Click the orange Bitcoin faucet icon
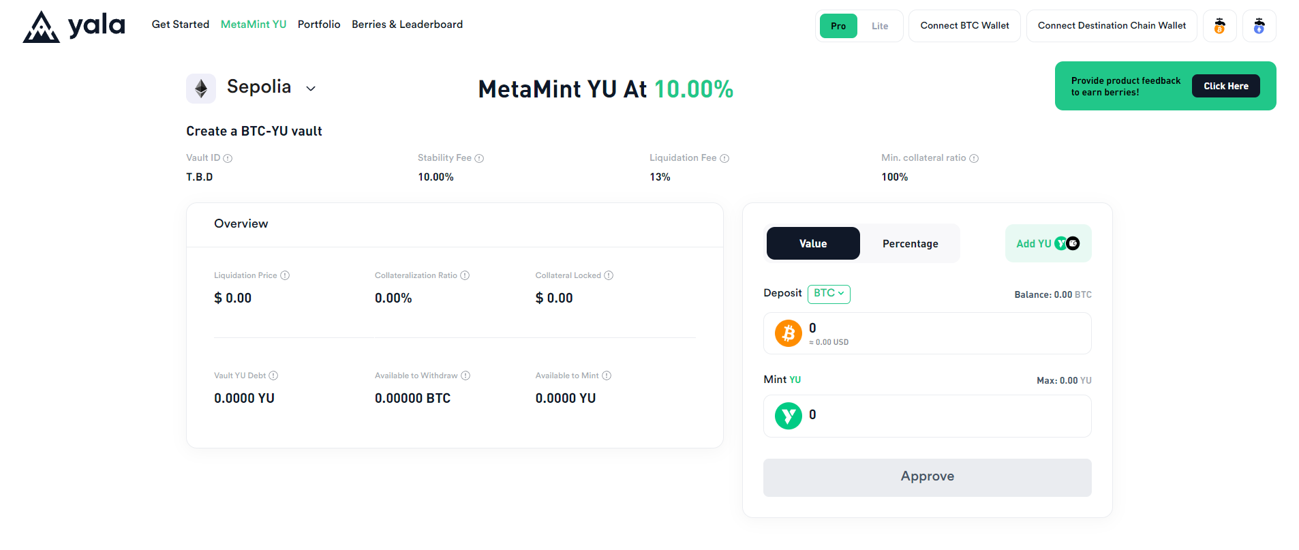The height and width of the screenshot is (550, 1299). point(1219,26)
